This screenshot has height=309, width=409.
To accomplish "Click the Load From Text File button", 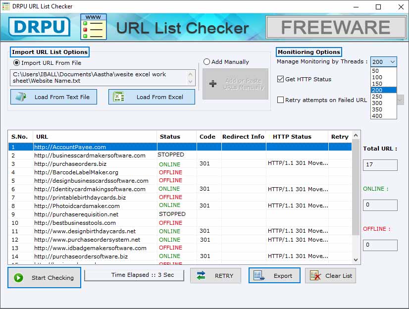I will [x=54, y=97].
